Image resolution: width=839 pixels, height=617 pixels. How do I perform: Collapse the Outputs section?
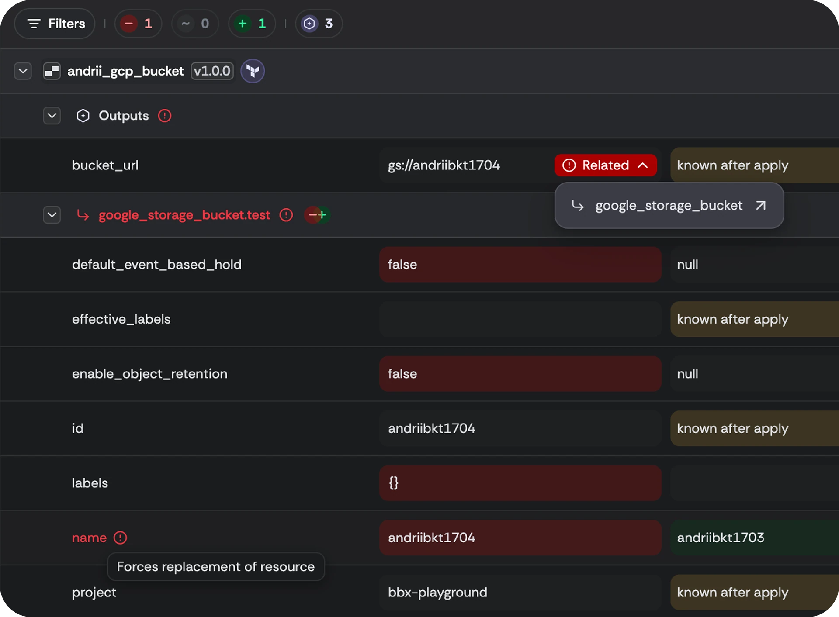(x=52, y=116)
